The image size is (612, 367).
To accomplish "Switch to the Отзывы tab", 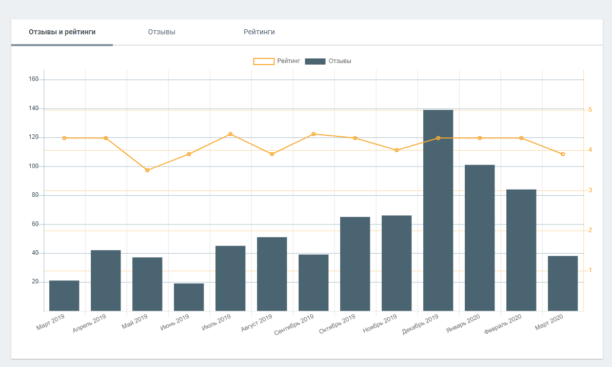I will pos(162,32).
